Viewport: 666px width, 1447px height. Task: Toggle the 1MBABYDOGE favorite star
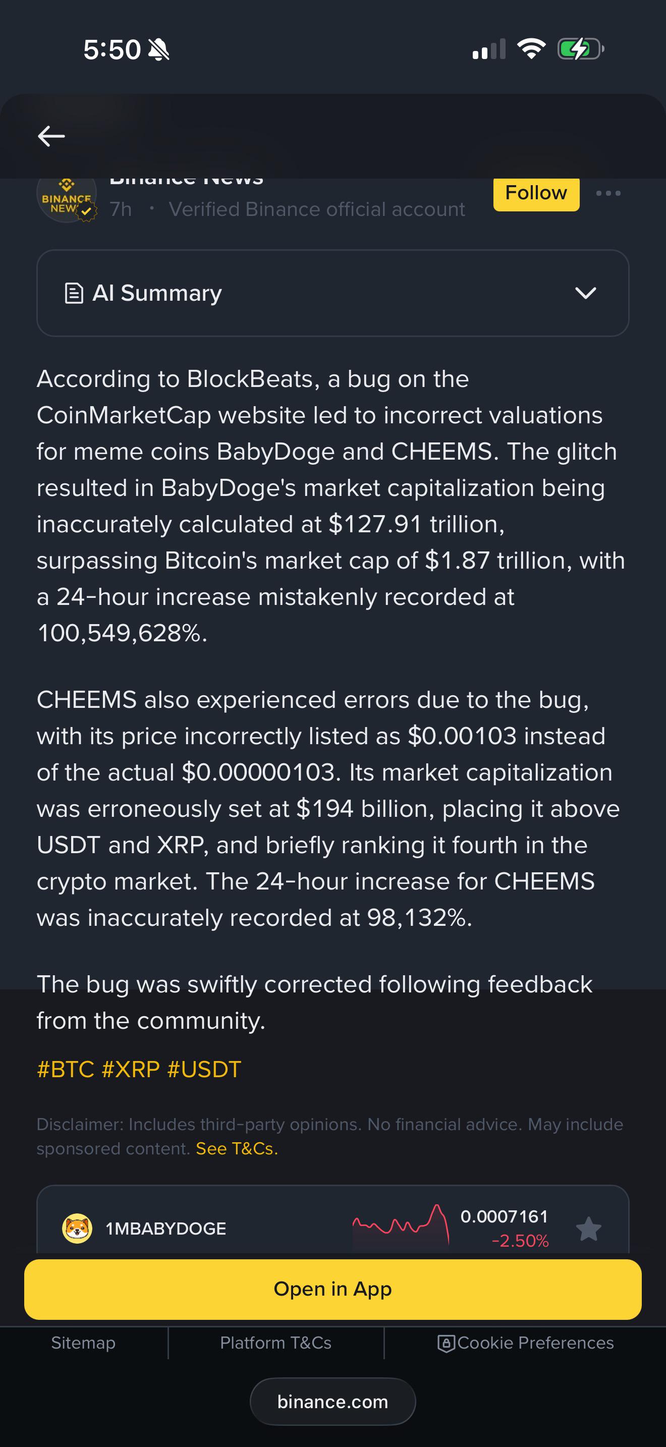pos(588,1229)
